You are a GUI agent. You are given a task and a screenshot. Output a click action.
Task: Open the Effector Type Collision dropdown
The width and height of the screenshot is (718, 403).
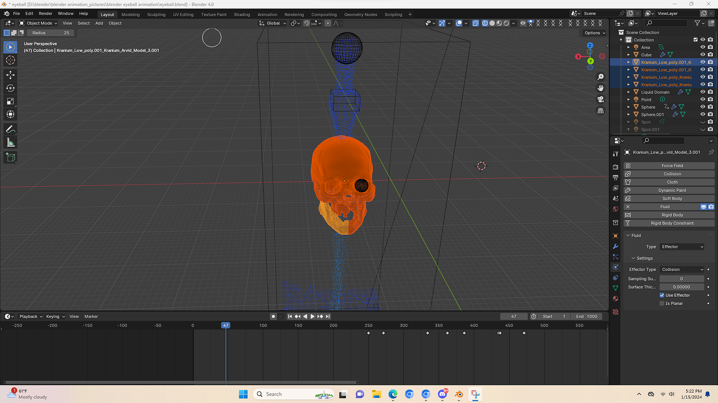tap(682, 270)
